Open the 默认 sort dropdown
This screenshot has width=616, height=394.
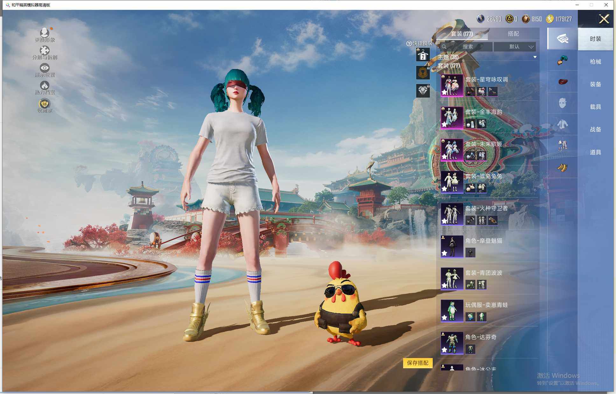point(514,47)
